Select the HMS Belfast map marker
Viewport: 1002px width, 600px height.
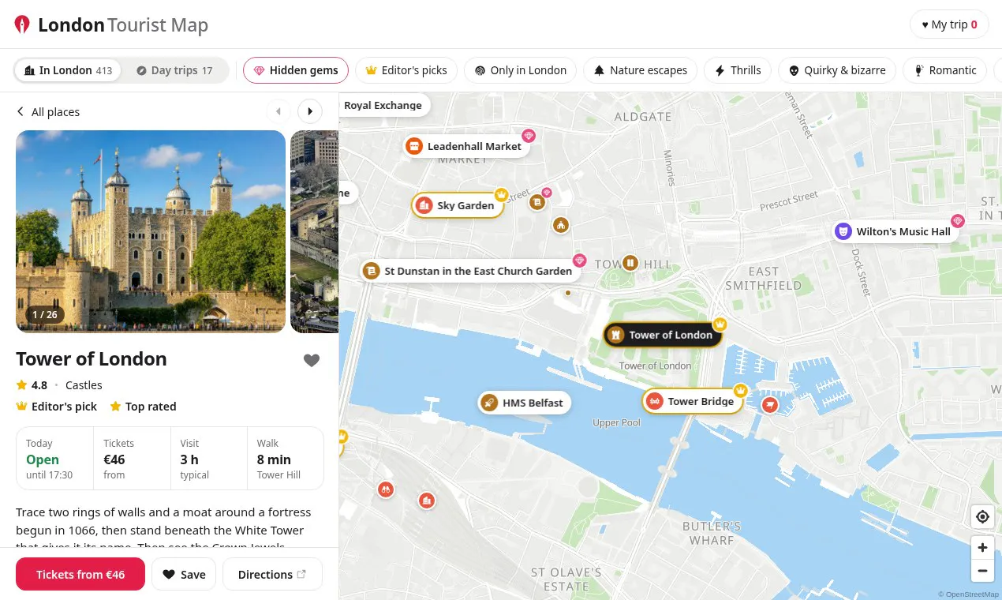click(x=524, y=403)
